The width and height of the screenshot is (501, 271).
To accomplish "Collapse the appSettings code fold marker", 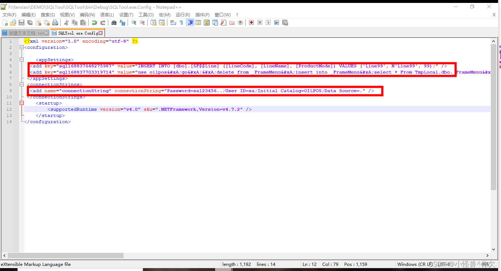I will pos(22,59).
